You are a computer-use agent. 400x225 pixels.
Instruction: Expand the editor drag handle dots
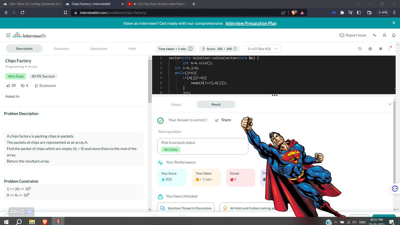coord(275,95)
